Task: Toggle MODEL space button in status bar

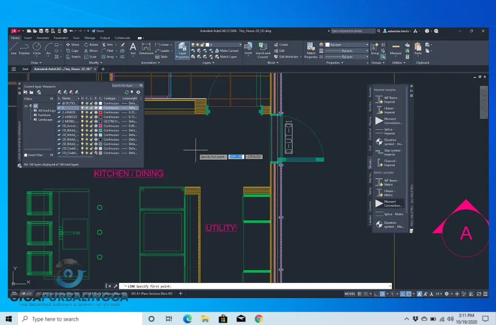Action: [x=350, y=294]
